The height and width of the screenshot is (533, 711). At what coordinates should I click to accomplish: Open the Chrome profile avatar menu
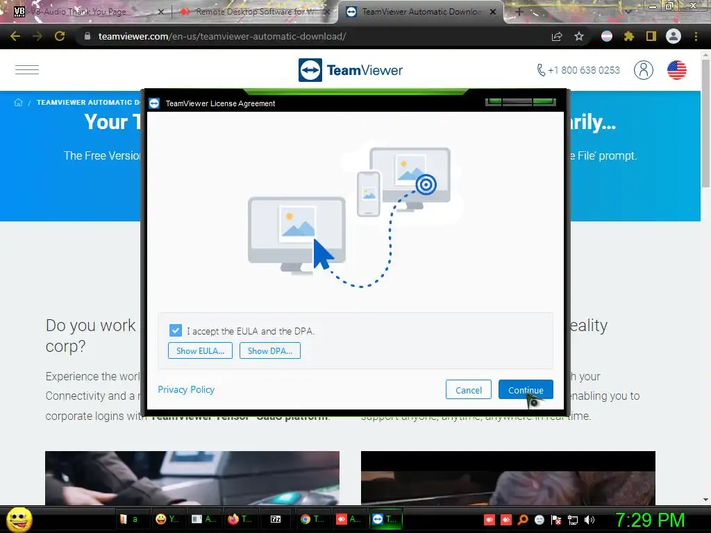click(x=674, y=36)
